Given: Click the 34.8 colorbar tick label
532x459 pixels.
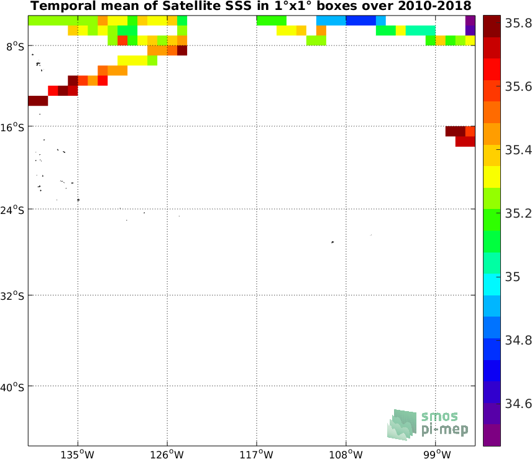Looking at the screenshot, I should 518,340.
